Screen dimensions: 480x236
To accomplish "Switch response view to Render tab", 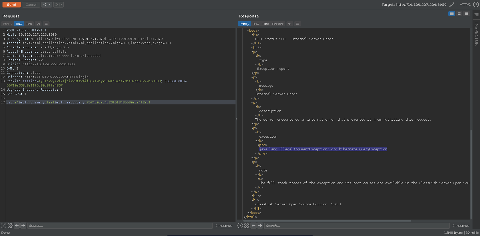I will pyautogui.click(x=278, y=24).
